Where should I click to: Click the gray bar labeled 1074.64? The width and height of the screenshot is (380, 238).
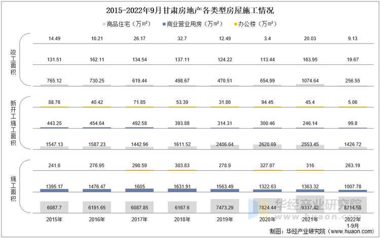(310, 85)
